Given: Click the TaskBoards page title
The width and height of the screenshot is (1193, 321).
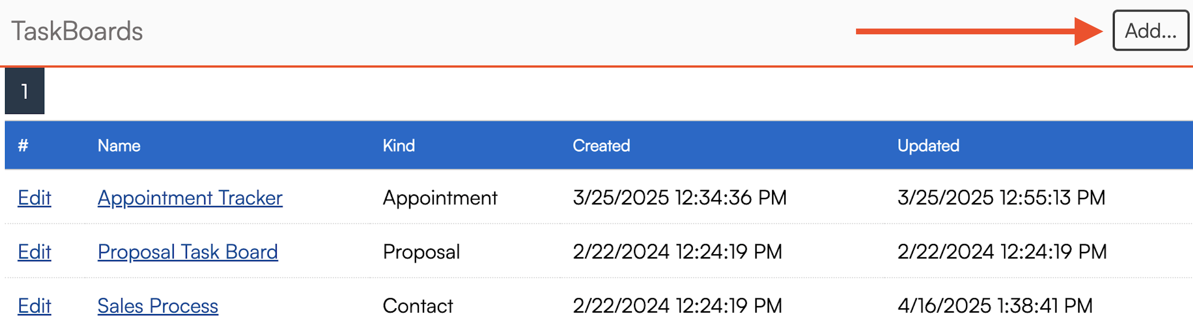Looking at the screenshot, I should pos(77,31).
